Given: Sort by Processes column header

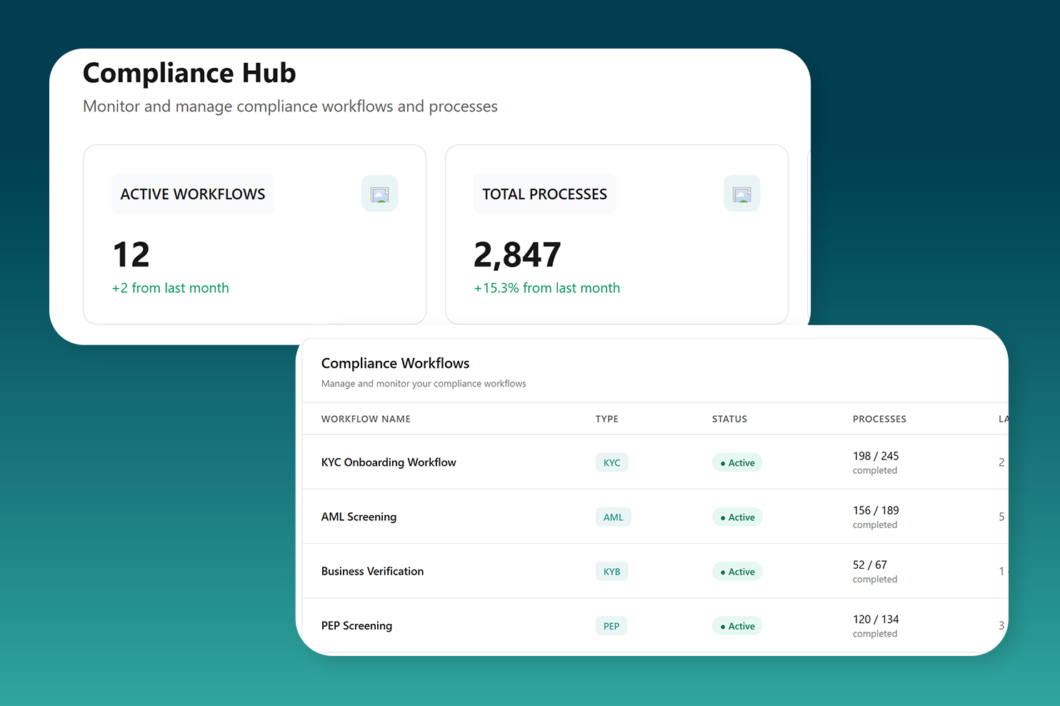Looking at the screenshot, I should (879, 419).
